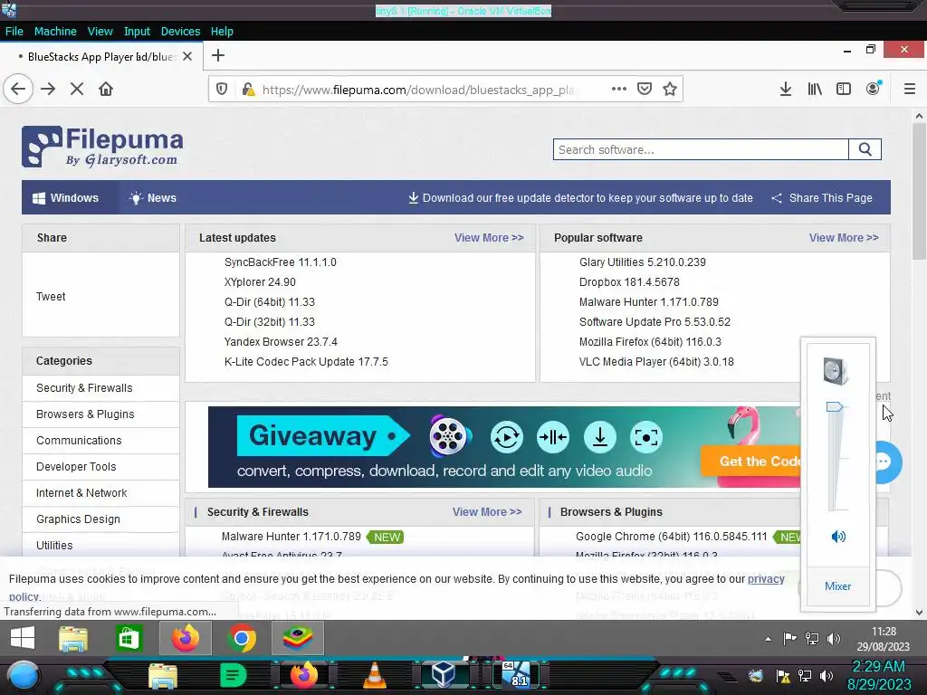Toggle Firefox sidebar view

click(x=844, y=90)
